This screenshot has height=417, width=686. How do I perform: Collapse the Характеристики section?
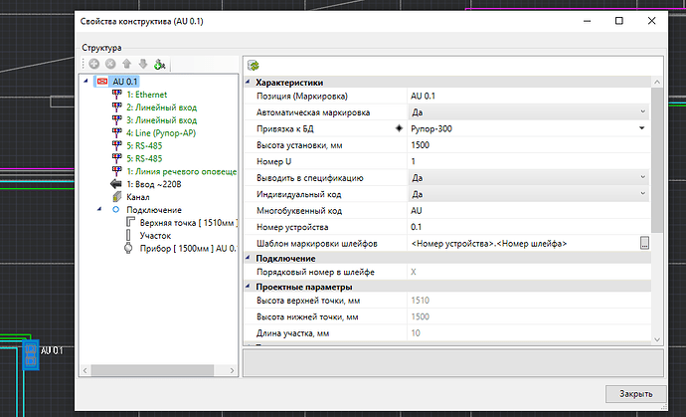click(250, 82)
